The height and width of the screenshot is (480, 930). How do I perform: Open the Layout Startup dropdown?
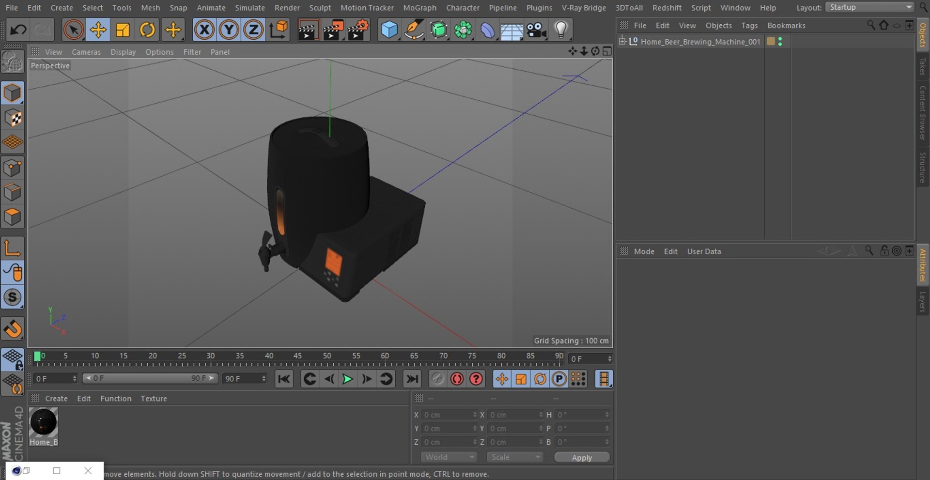pyautogui.click(x=869, y=7)
